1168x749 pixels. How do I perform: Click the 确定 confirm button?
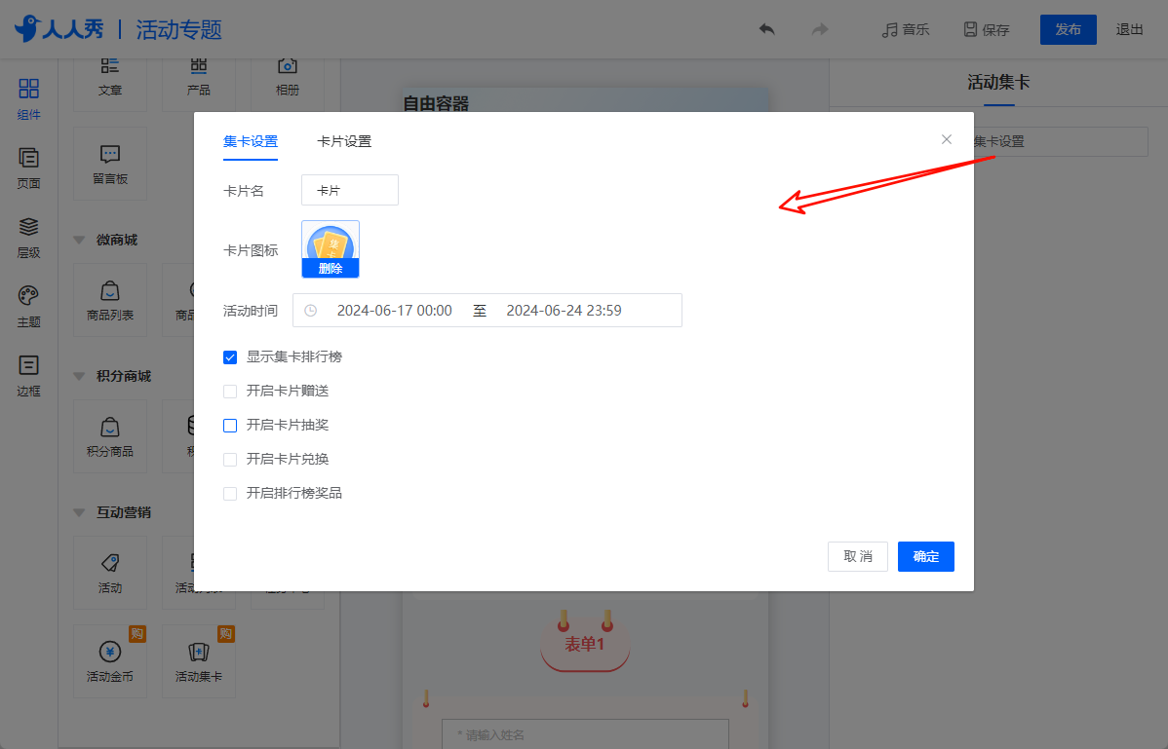pos(926,556)
